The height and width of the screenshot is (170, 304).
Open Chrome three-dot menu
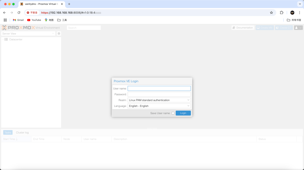299,13
